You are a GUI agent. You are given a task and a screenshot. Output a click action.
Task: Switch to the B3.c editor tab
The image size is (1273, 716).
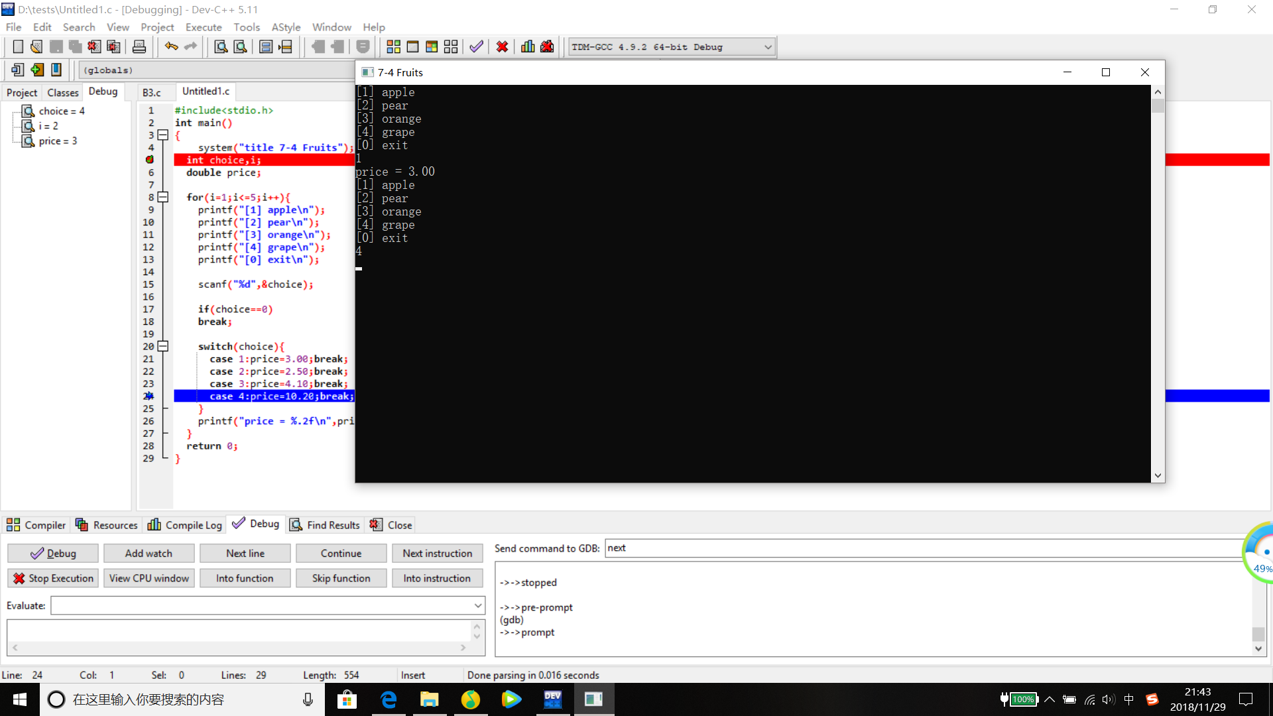coord(152,92)
